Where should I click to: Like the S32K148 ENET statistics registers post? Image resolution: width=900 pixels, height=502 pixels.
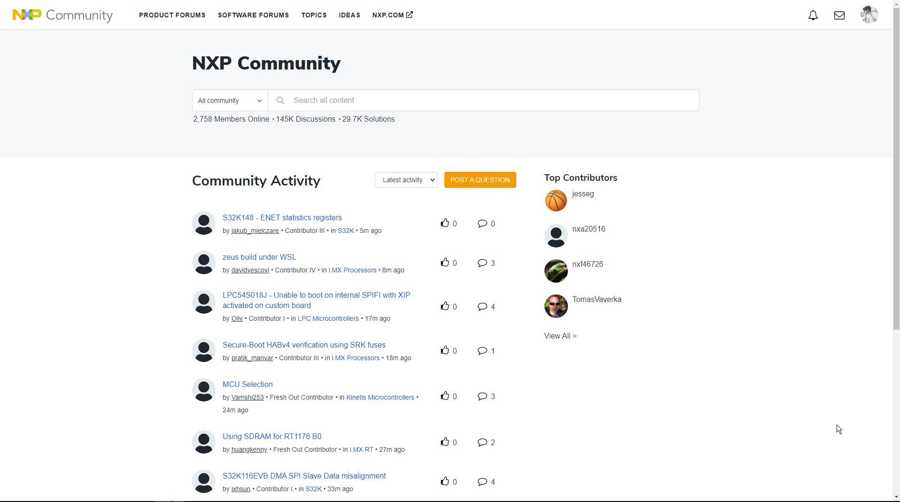pyautogui.click(x=445, y=223)
